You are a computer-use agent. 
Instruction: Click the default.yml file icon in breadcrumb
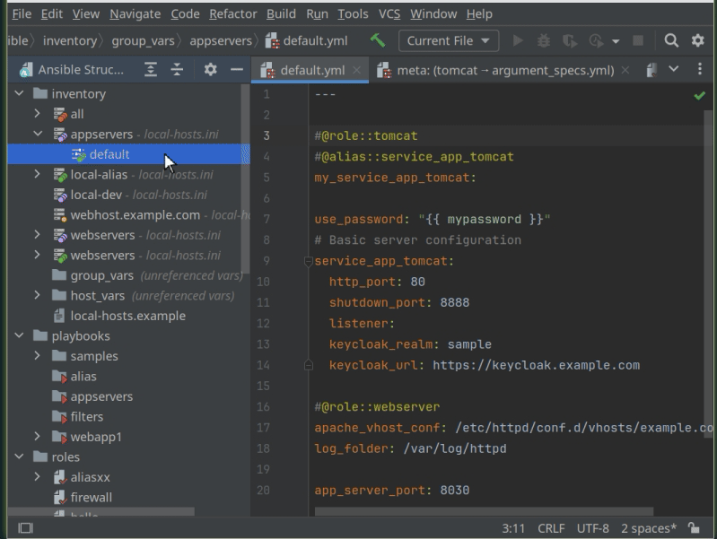272,40
